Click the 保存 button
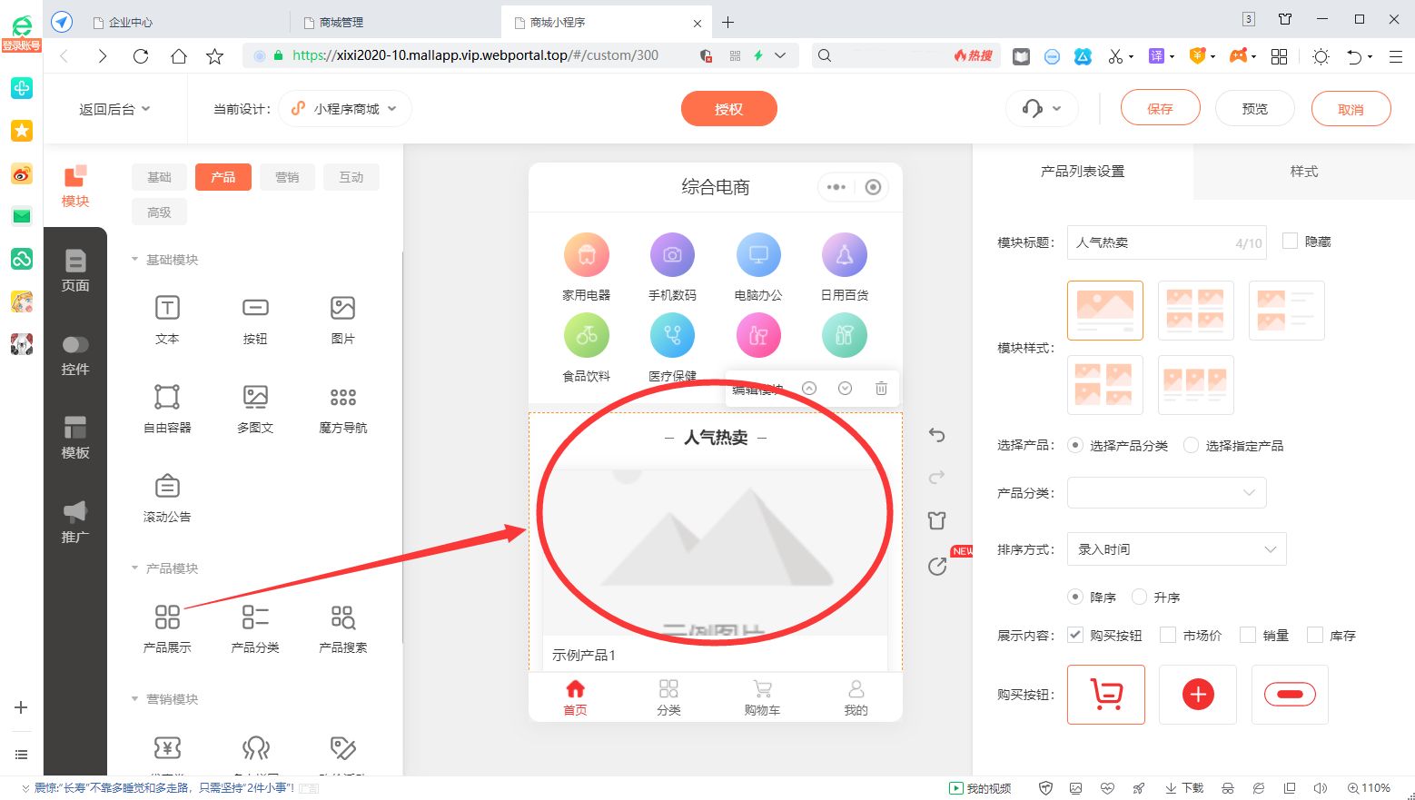1415x800 pixels. 1160,107
